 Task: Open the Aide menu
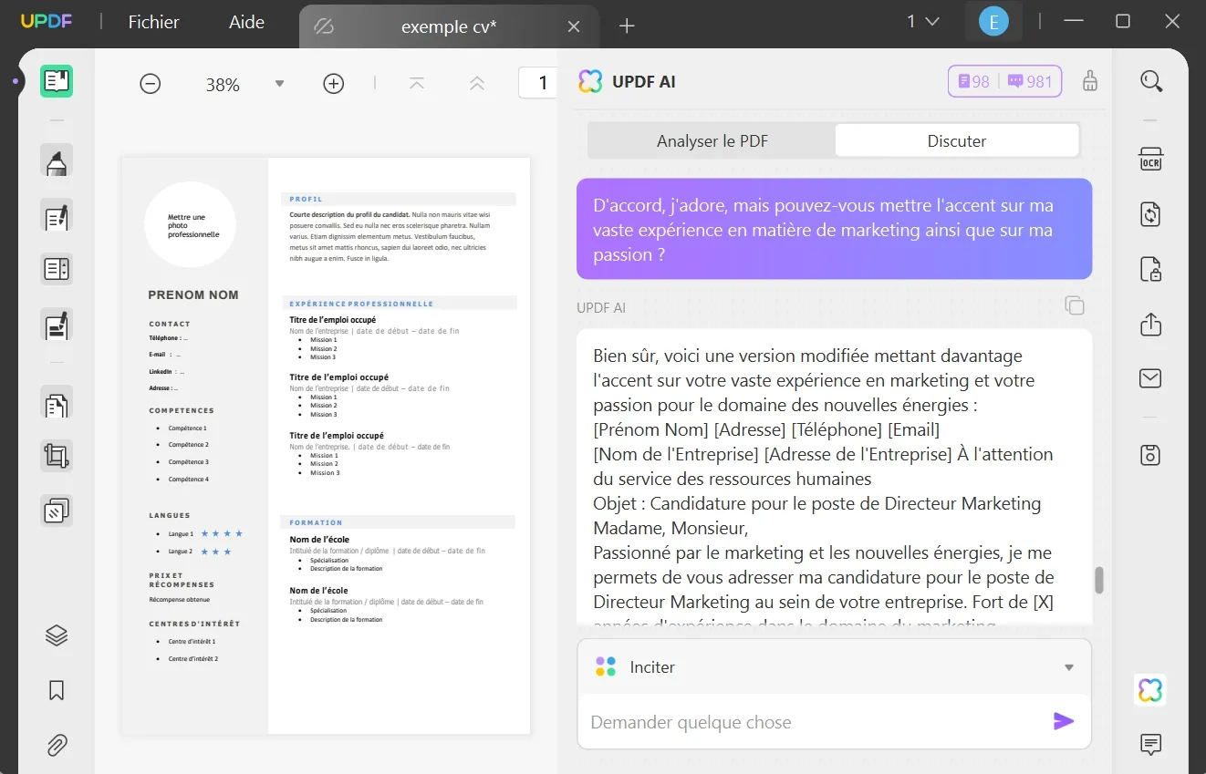pos(246,22)
